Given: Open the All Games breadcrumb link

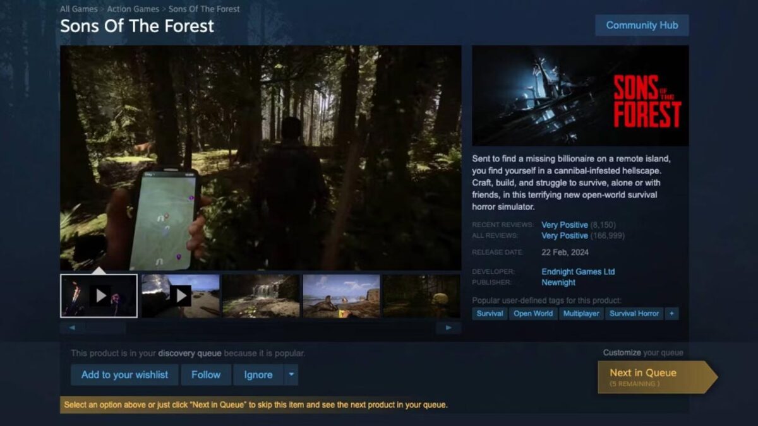Looking at the screenshot, I should click(x=79, y=9).
